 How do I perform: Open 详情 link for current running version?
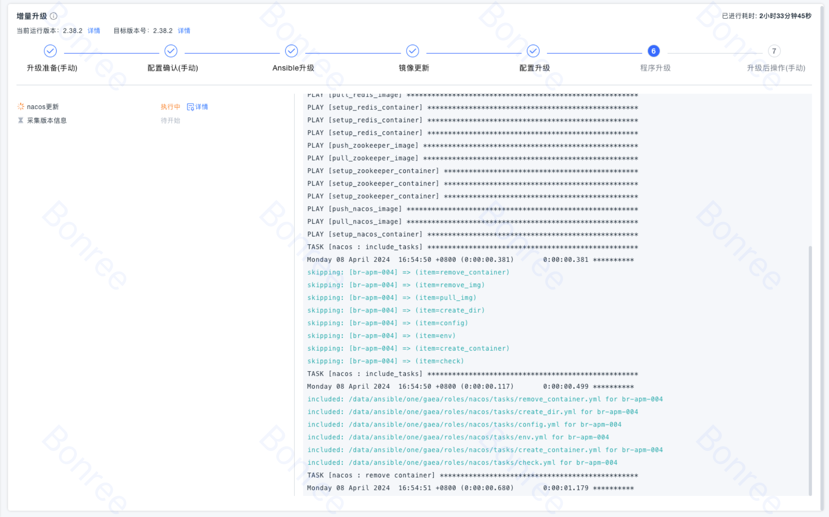(94, 31)
